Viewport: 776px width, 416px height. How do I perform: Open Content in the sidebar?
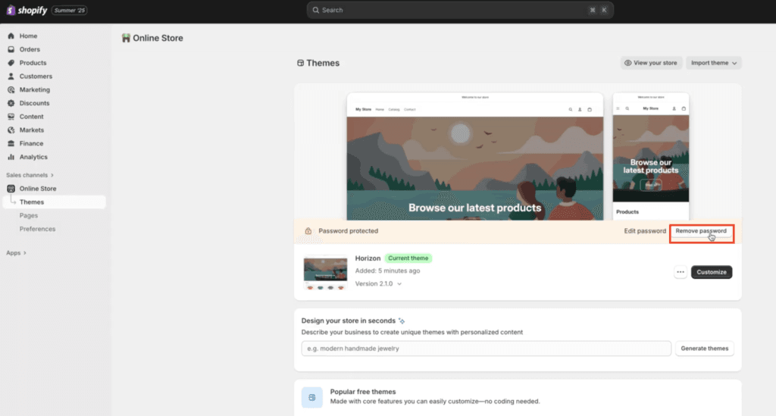pos(31,116)
